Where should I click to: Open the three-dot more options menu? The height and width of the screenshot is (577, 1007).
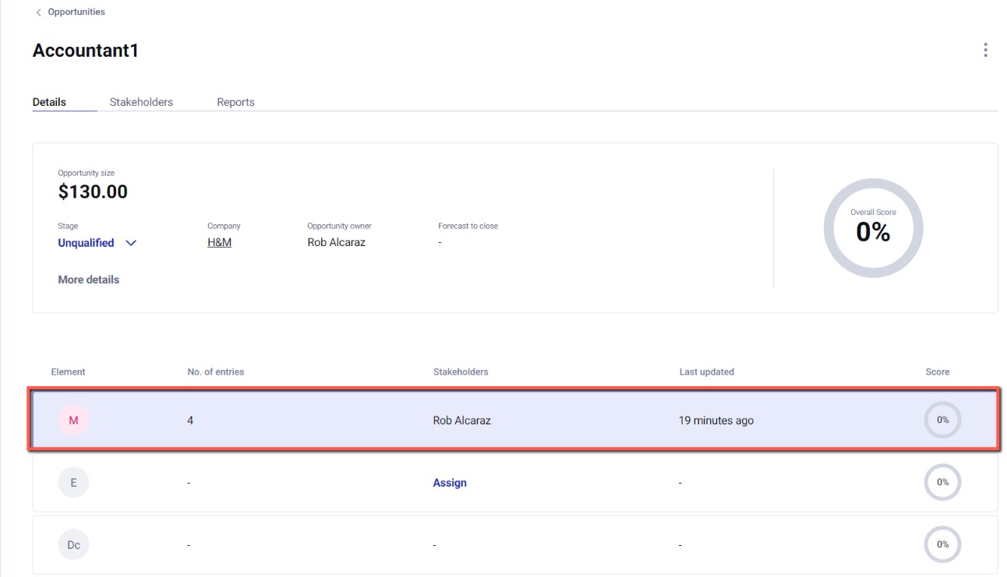985,51
